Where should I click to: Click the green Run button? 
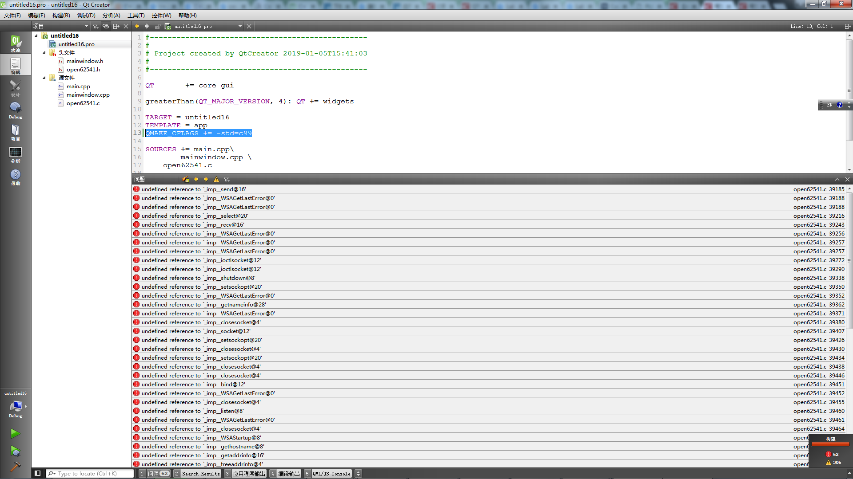(15, 433)
